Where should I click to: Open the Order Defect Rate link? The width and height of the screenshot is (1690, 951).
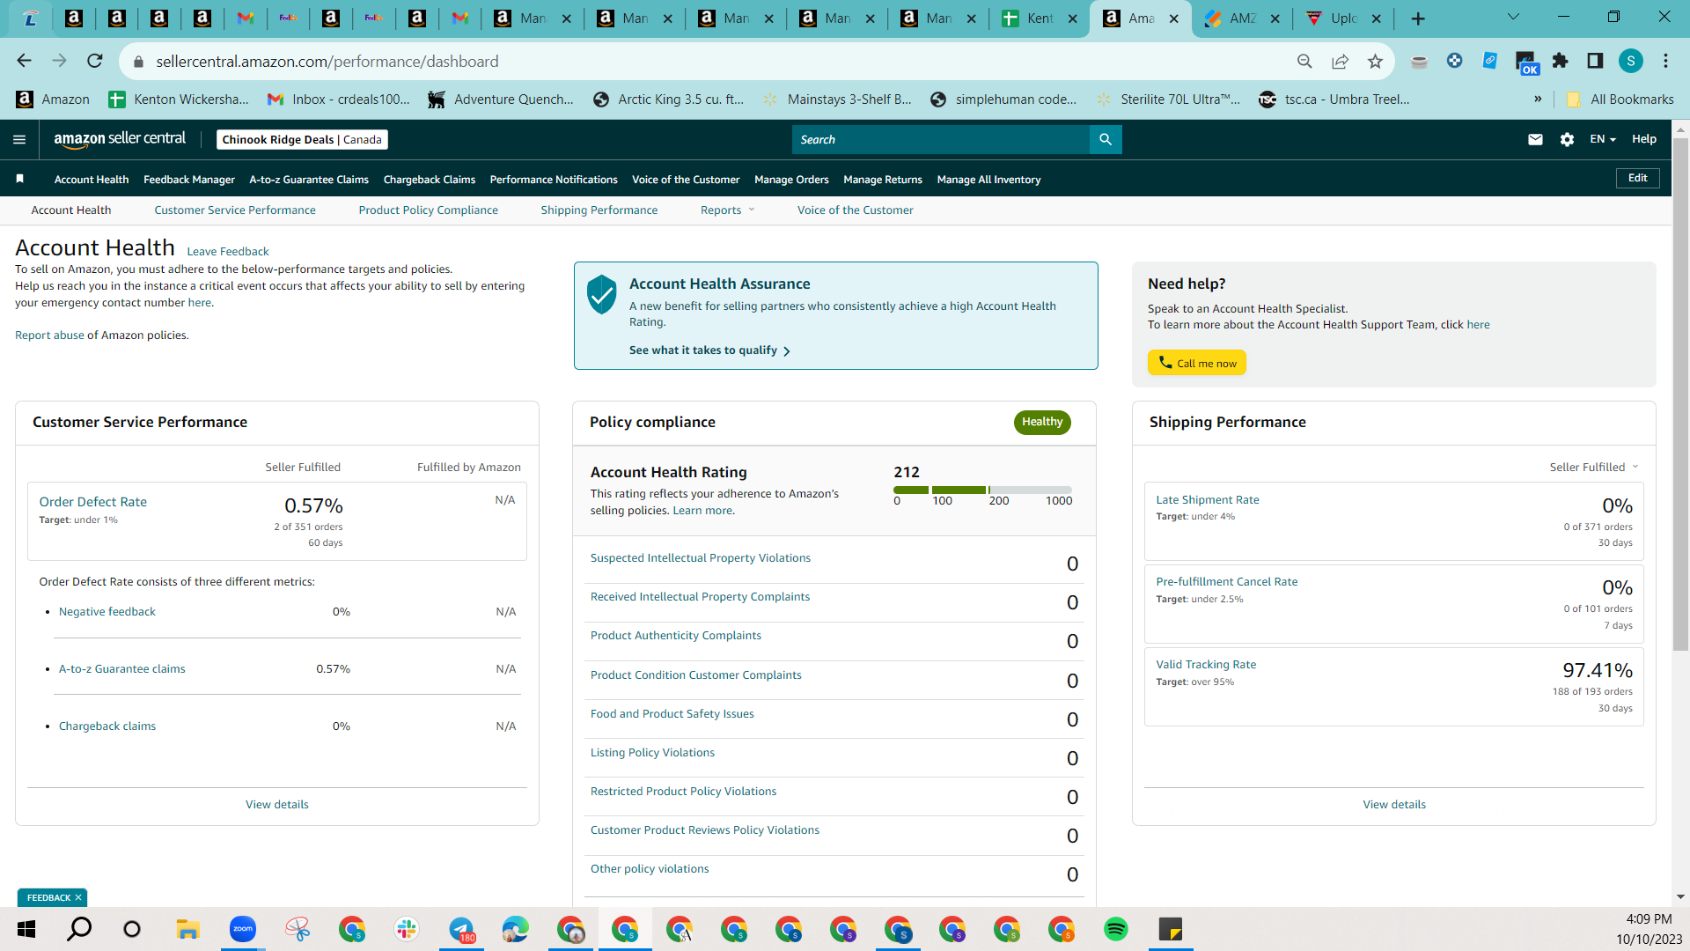point(92,502)
